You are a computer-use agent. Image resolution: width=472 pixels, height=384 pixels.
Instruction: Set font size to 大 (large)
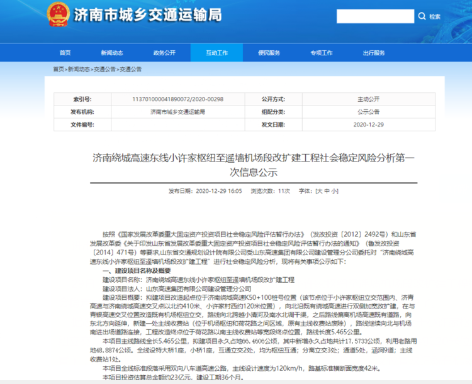(319, 190)
